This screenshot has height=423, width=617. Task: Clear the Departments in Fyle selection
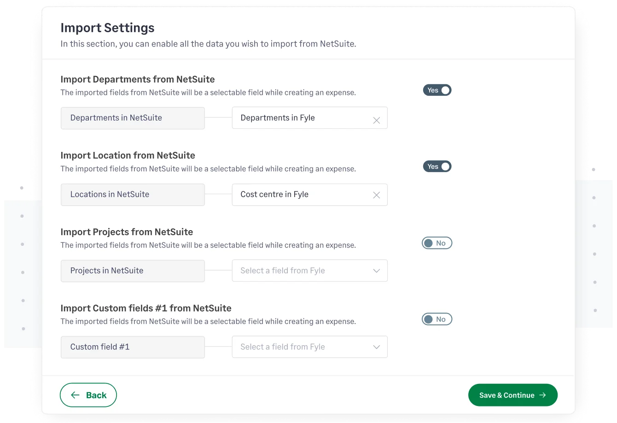(377, 120)
